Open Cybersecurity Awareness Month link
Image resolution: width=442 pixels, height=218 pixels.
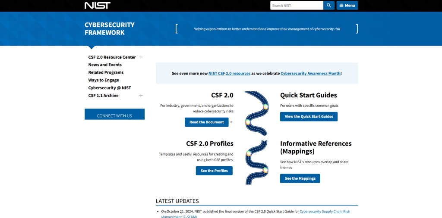point(310,73)
